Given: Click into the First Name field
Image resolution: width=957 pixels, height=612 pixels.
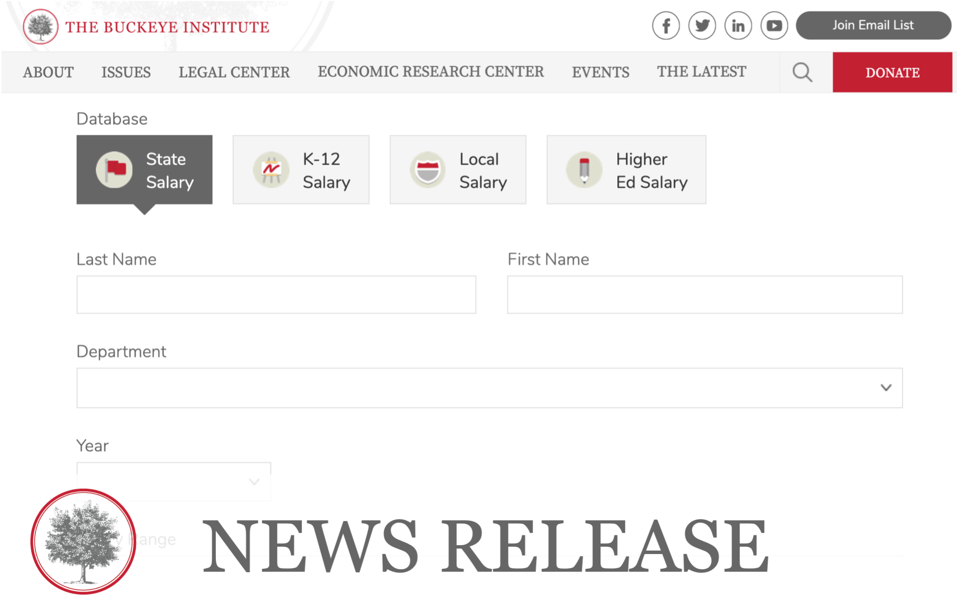Looking at the screenshot, I should pos(705,294).
